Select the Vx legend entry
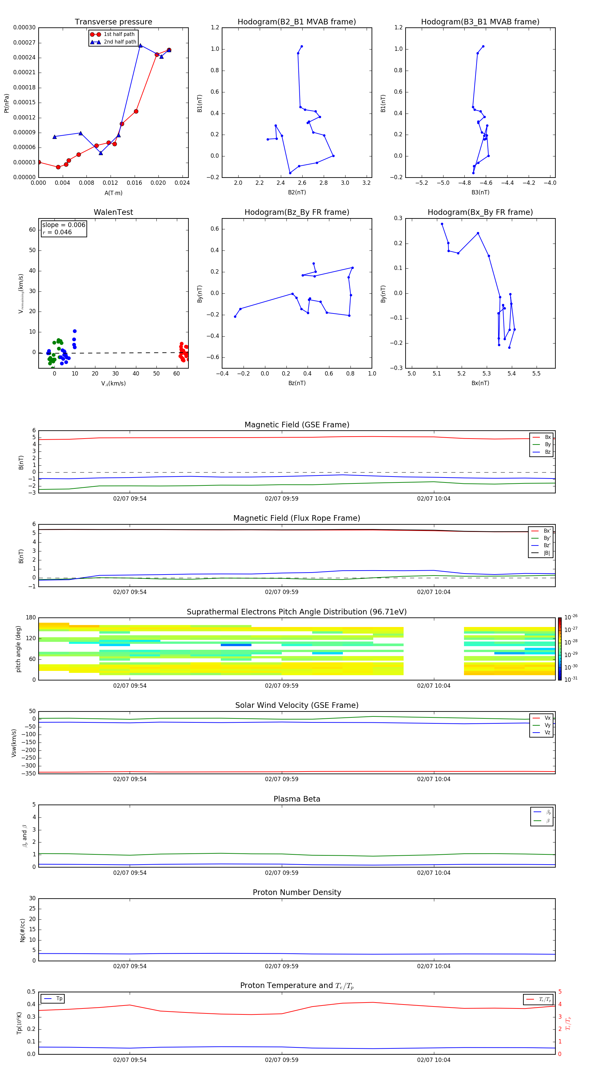The image size is (594, 1089). tap(542, 718)
